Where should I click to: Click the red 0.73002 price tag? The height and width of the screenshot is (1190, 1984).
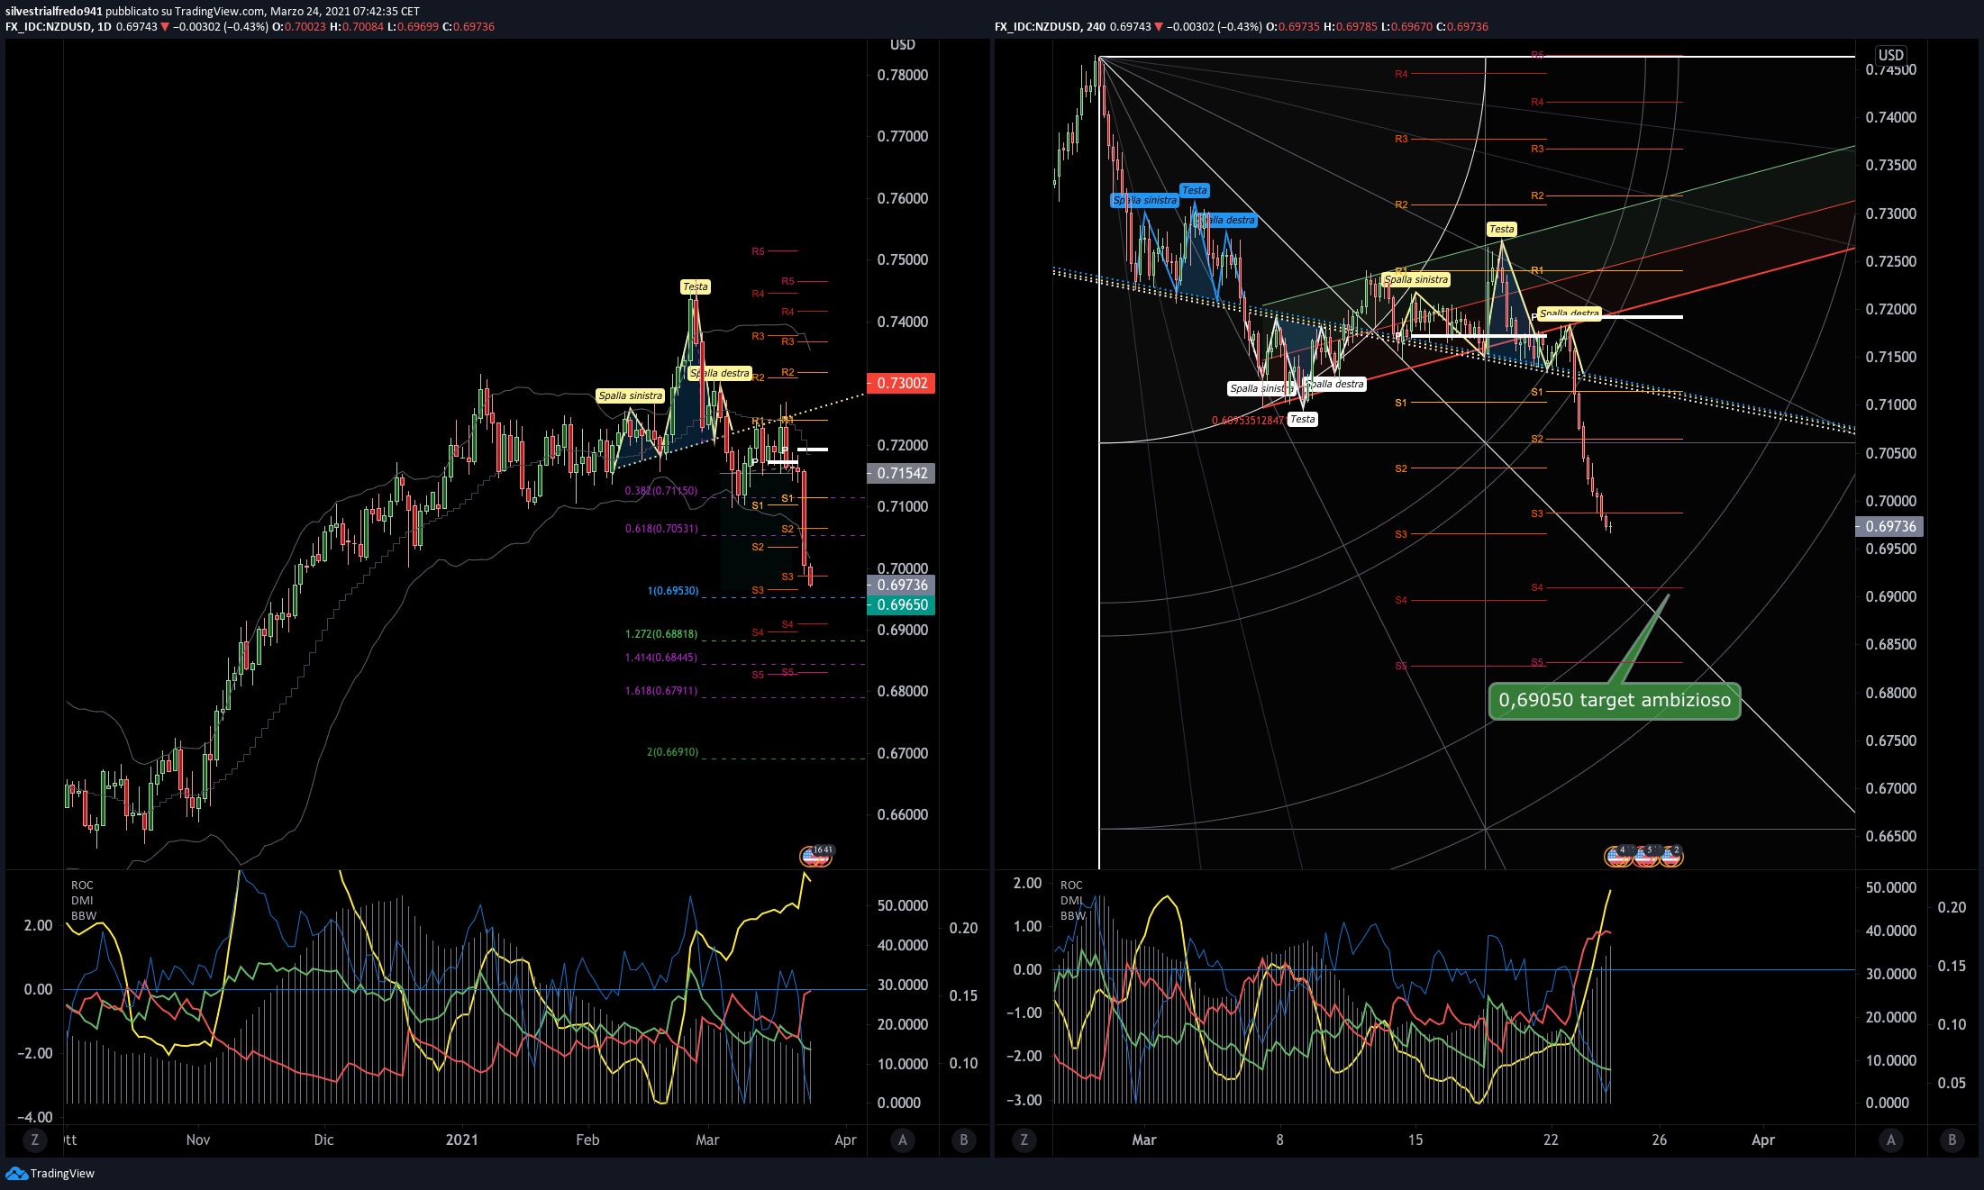tap(901, 383)
